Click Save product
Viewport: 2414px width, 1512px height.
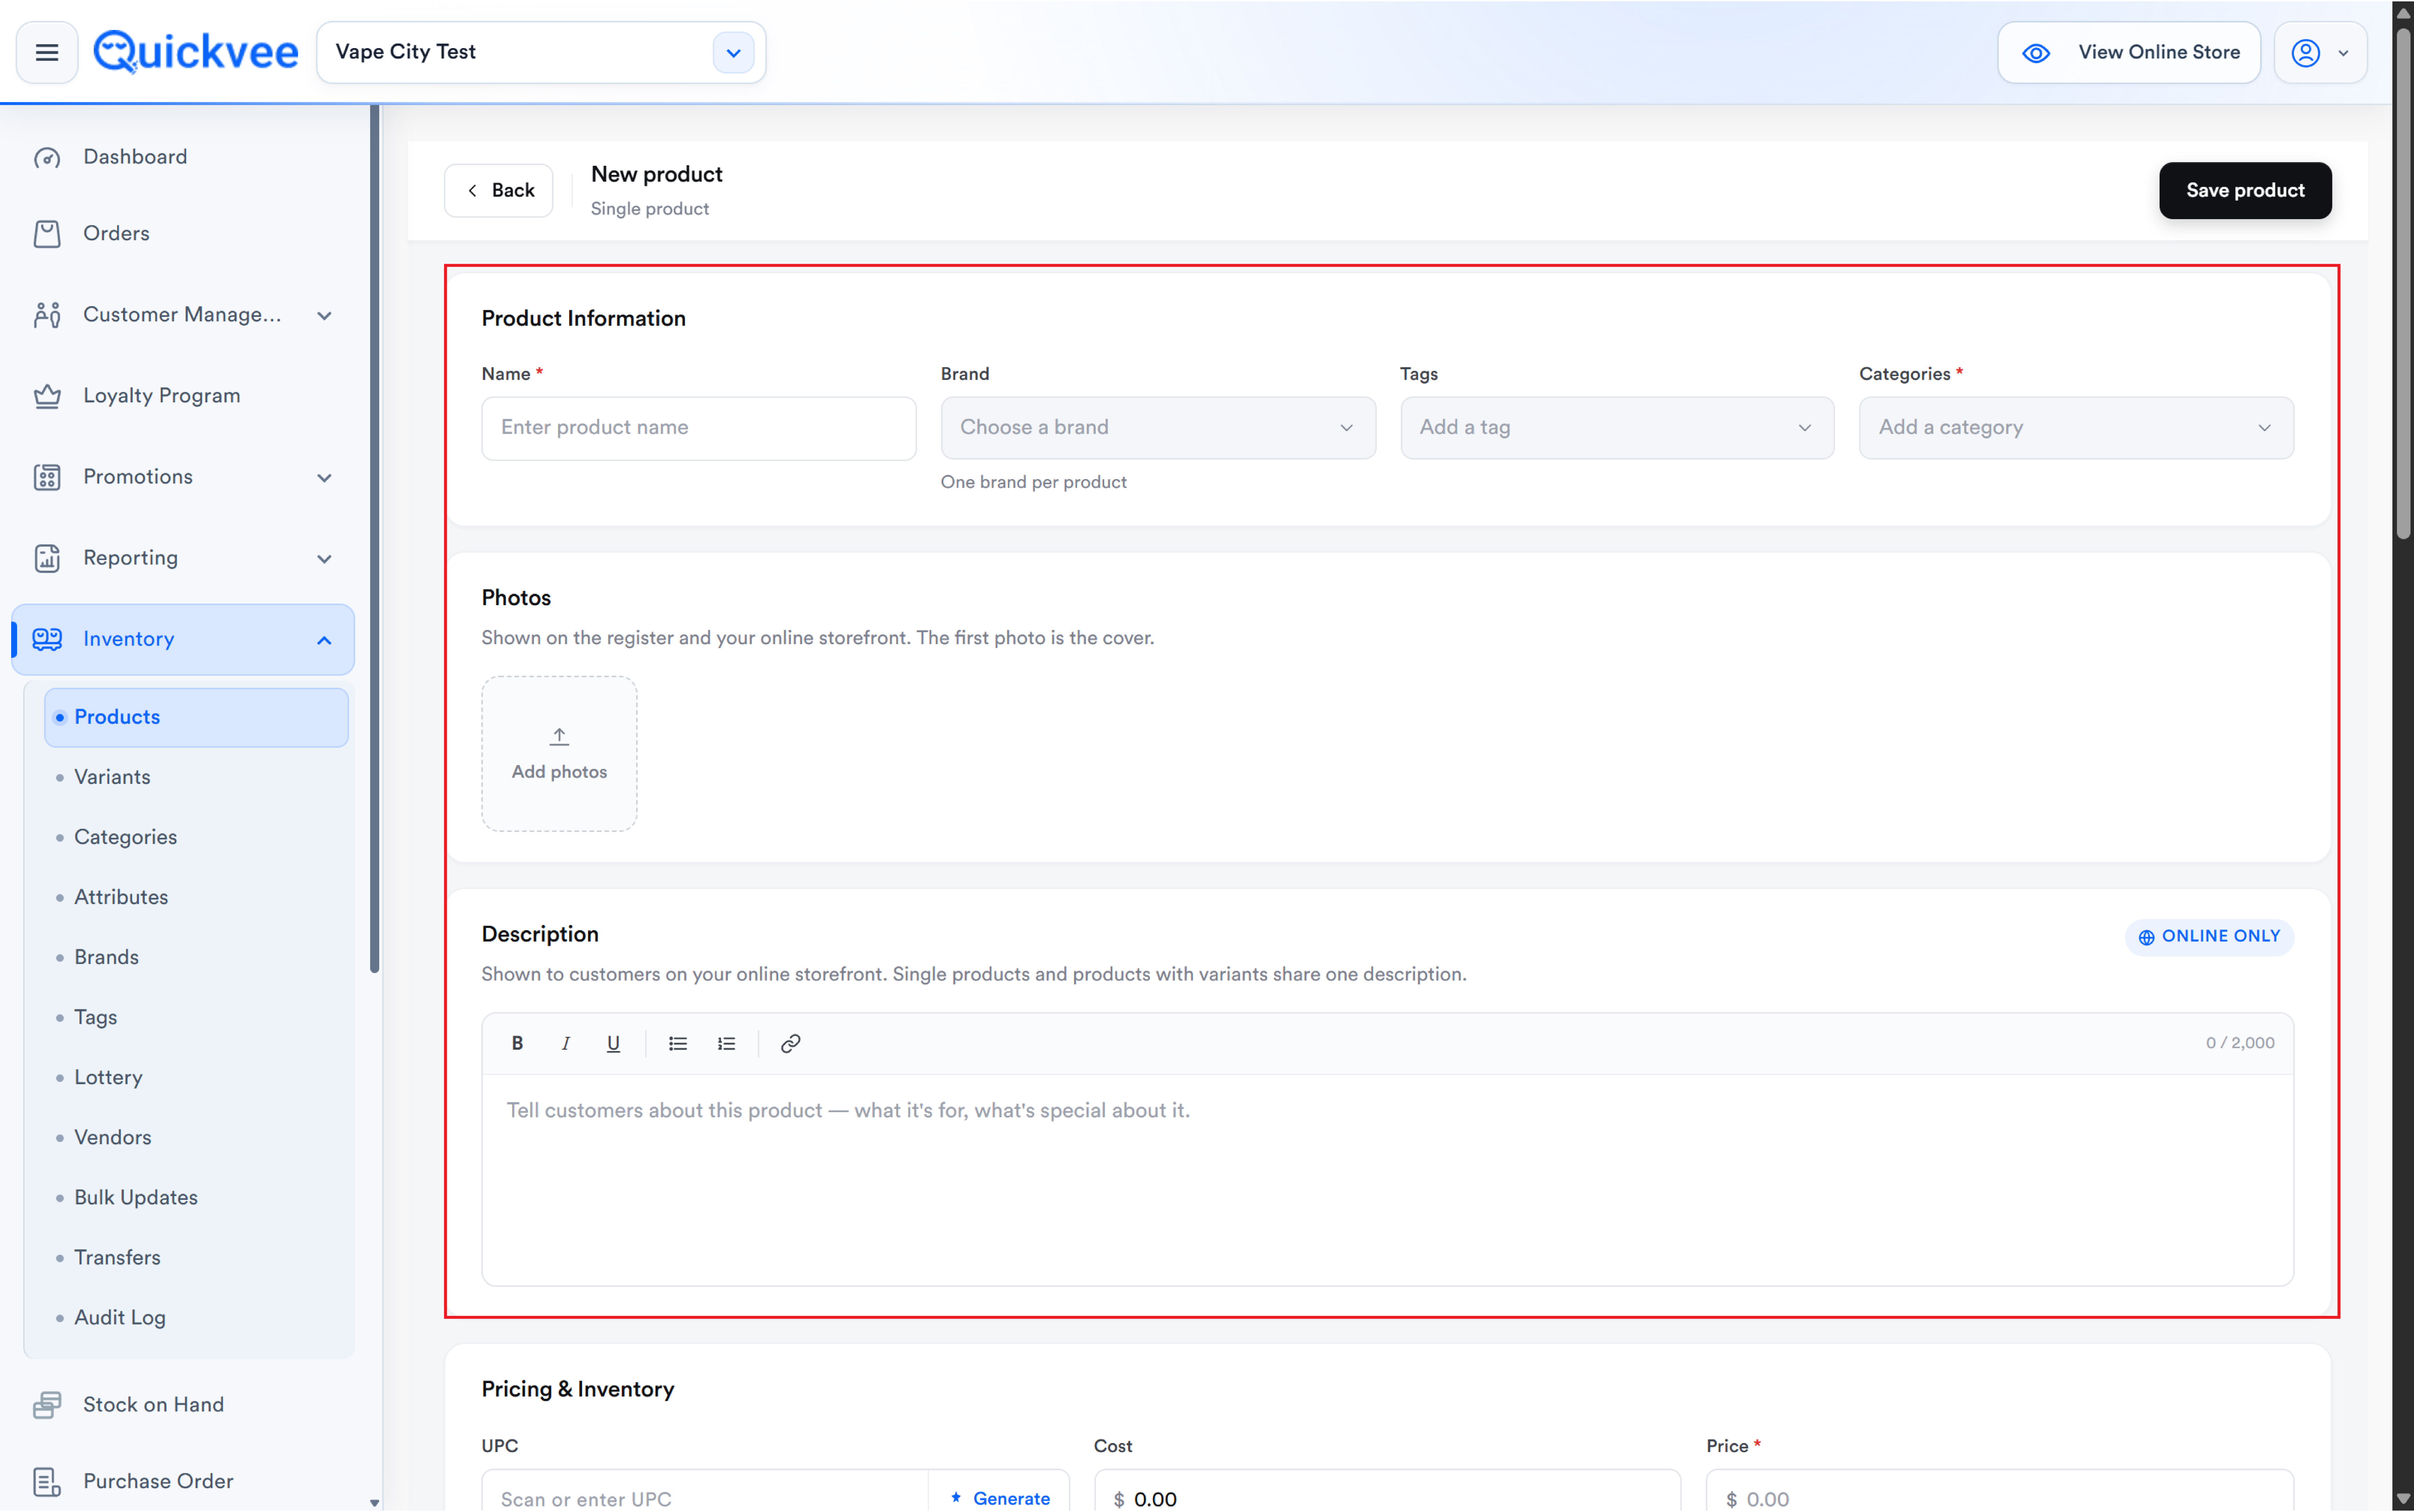pyautogui.click(x=2245, y=190)
